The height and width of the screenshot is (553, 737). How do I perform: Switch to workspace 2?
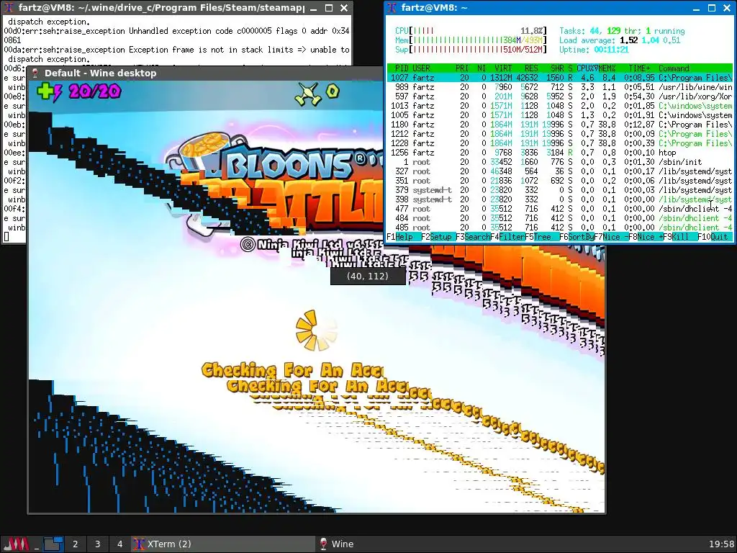click(x=75, y=544)
